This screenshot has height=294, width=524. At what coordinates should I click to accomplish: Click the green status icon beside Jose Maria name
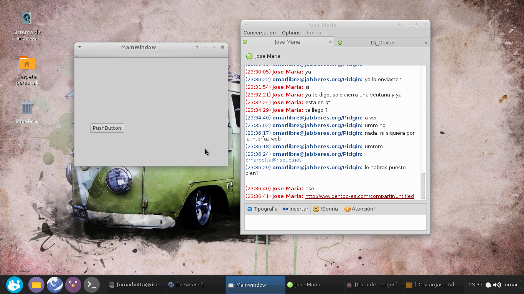249,56
